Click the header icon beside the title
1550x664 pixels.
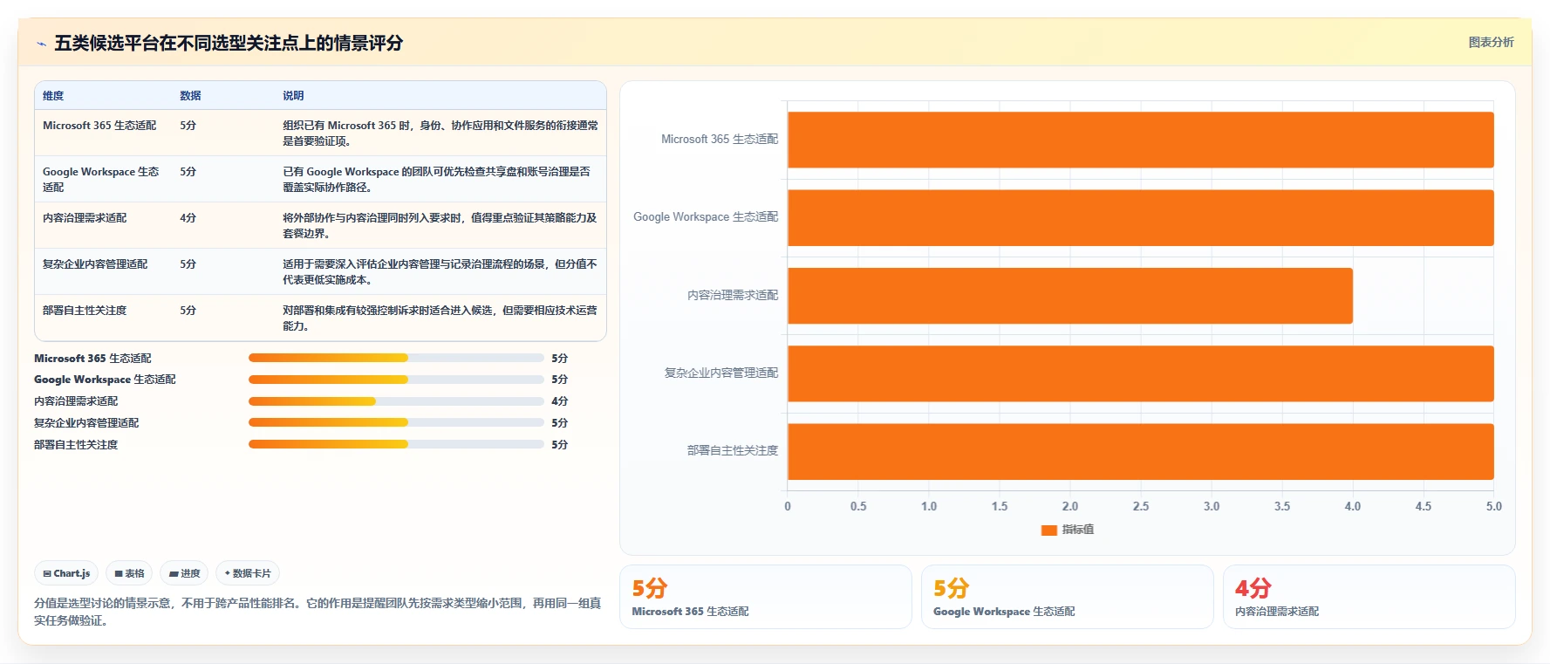41,44
